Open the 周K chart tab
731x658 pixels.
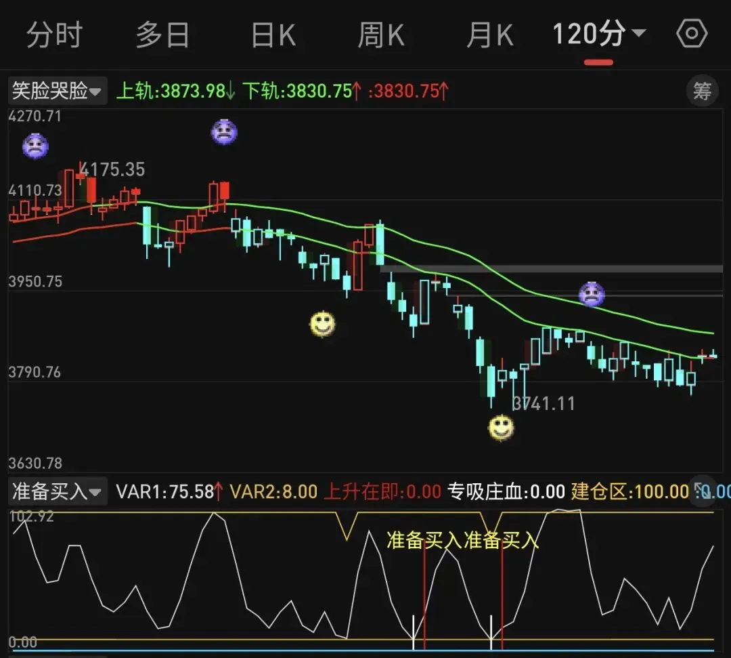click(x=381, y=35)
